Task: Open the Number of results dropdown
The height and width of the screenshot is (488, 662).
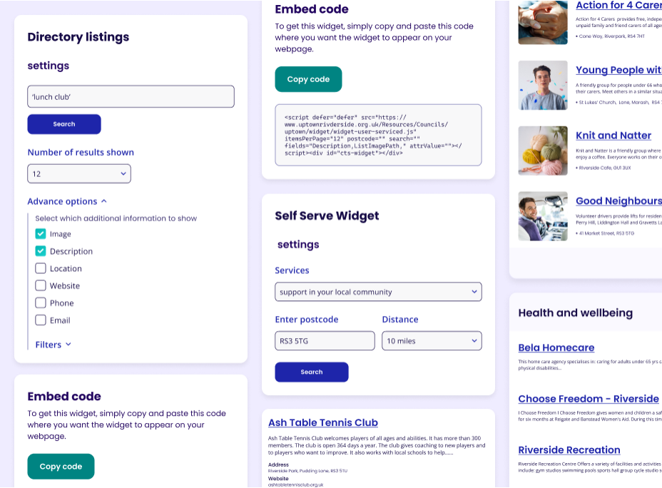Action: tap(79, 173)
